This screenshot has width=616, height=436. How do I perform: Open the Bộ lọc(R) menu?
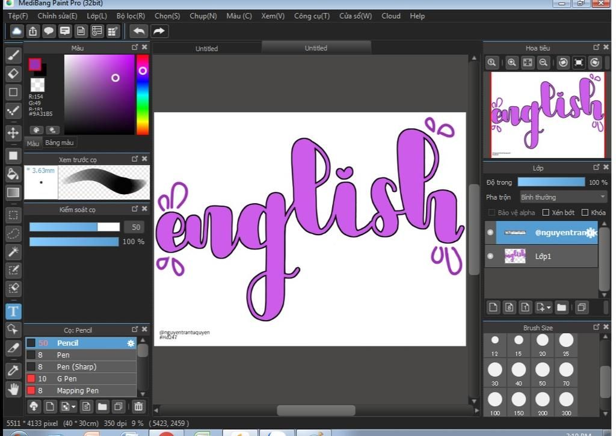131,16
